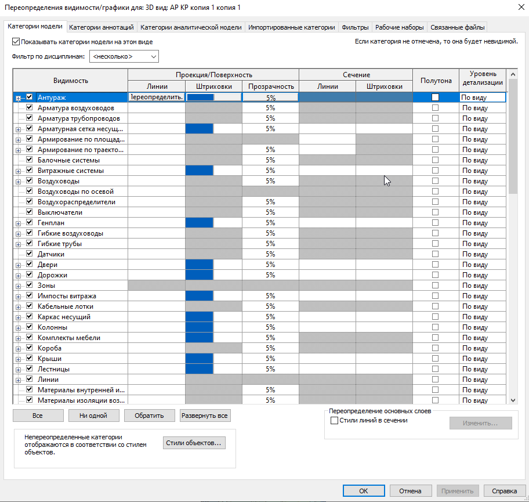Expand Витражные системы node
Image resolution: width=529 pixels, height=502 pixels.
[x=18, y=171]
